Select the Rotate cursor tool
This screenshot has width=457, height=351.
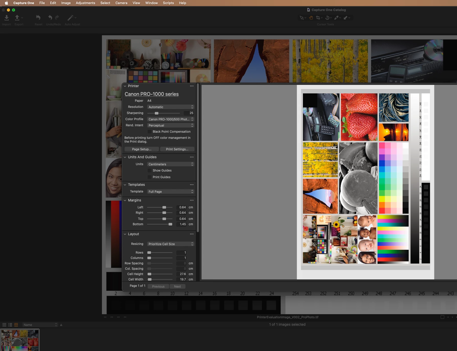(327, 18)
